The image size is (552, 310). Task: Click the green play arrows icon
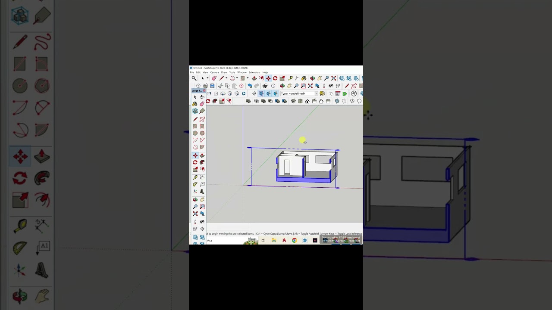(x=345, y=93)
